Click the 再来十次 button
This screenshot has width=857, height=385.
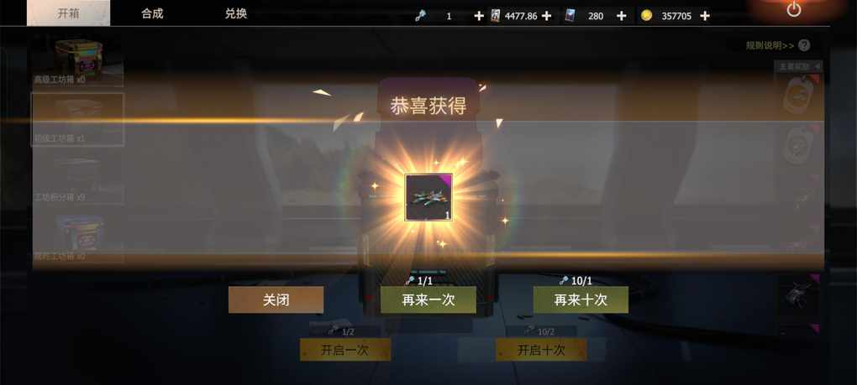[581, 300]
